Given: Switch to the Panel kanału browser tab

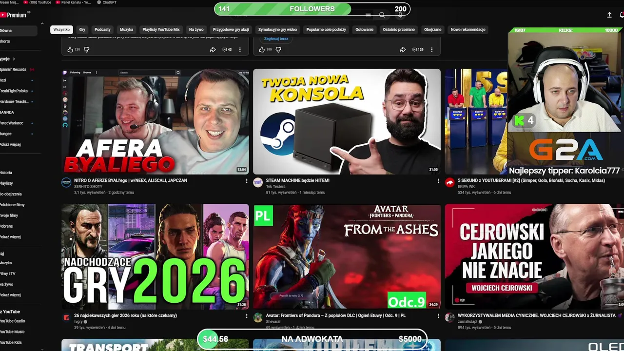Looking at the screenshot, I should tap(74, 2).
